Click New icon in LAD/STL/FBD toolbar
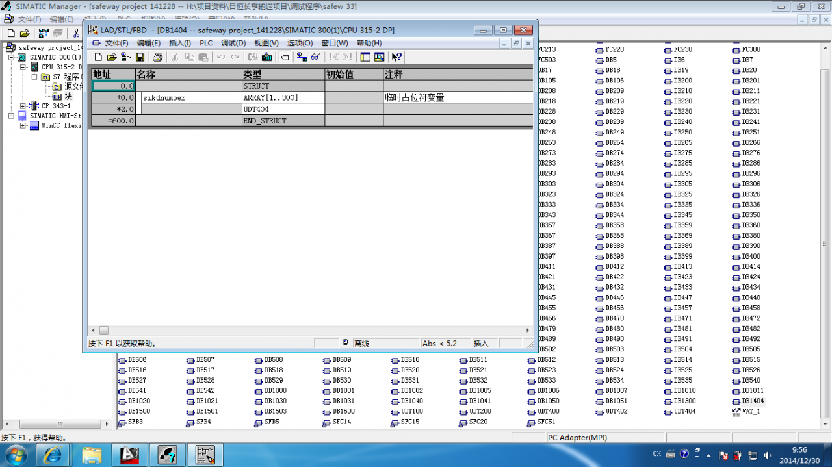Screen dimensions: 832x467 [x=99, y=57]
